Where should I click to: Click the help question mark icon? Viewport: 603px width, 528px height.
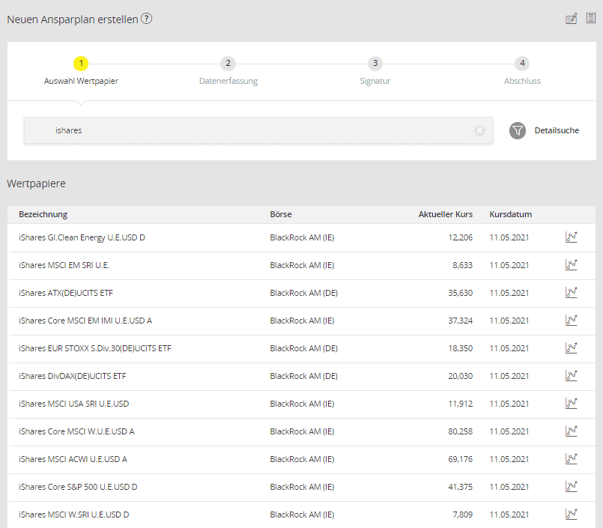tap(147, 19)
